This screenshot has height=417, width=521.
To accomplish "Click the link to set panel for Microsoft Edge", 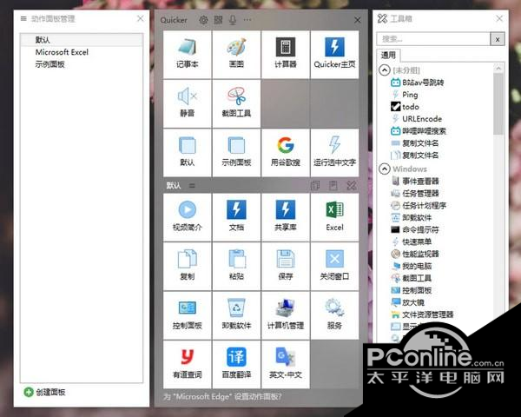I will coord(222,396).
